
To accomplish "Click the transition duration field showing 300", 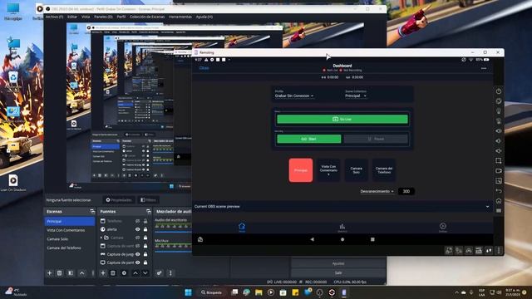I will click(406, 191).
